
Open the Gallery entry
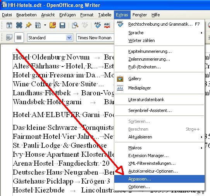(159, 79)
